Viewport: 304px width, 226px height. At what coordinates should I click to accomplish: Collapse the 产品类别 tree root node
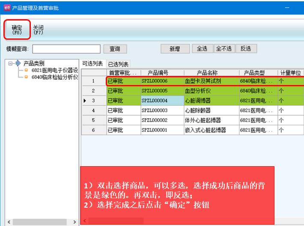tap(10, 64)
